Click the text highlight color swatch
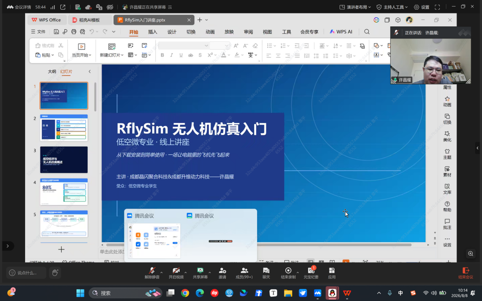 click(237, 55)
